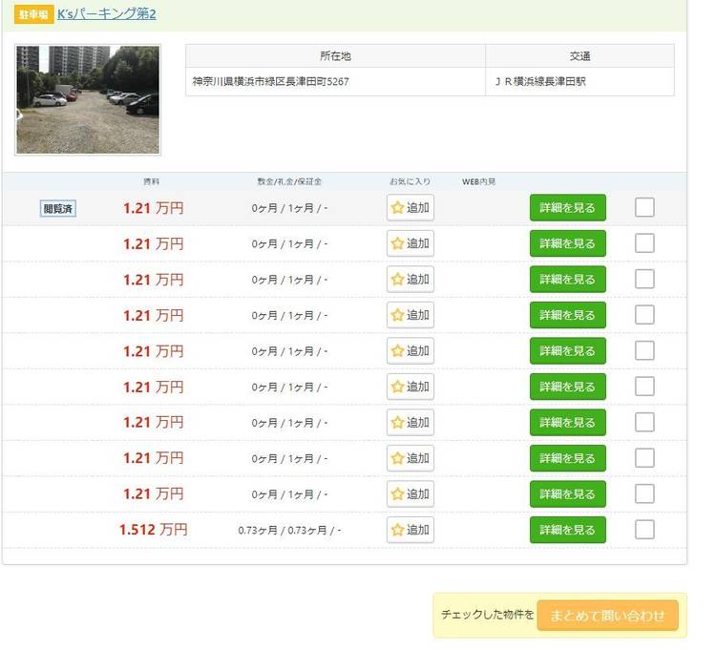
Task: Add the second listing row to favorites
Action: coord(411,243)
